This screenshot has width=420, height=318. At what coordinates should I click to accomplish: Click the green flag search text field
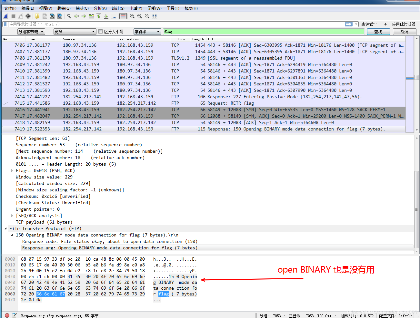(x=264, y=32)
